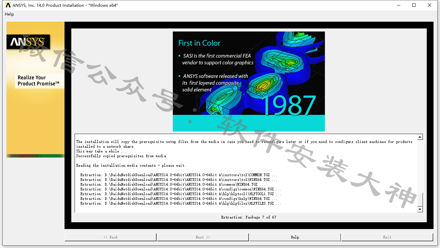Screen dimensions: 440x248
Task: Click the ANSYS logo in sidebar
Action: coord(28,42)
